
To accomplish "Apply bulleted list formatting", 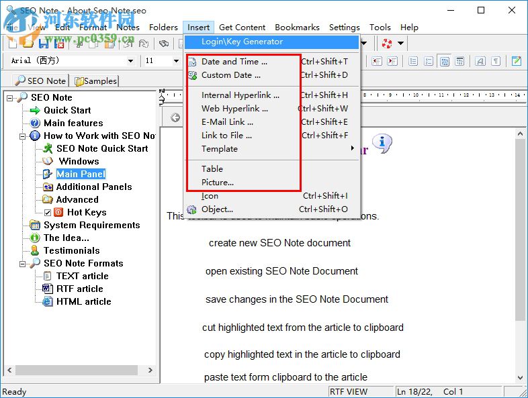I will point(413,61).
